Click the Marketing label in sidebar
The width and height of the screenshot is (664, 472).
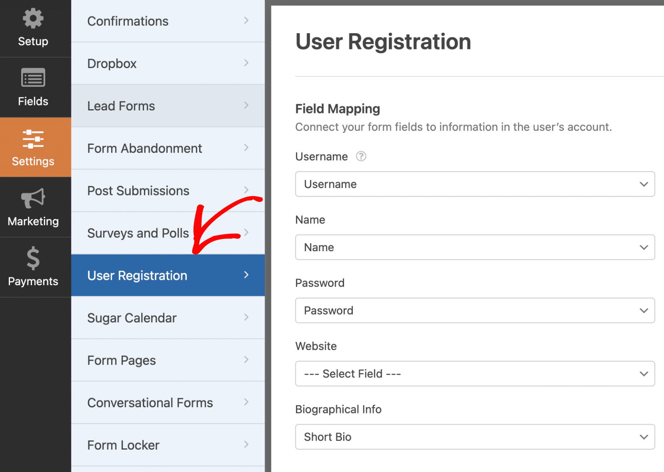33,221
